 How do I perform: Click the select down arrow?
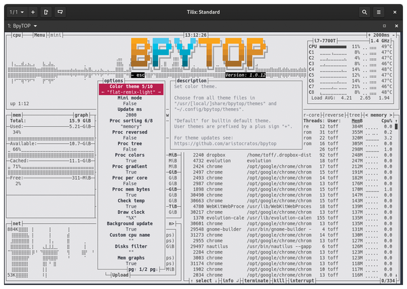tap(216, 281)
